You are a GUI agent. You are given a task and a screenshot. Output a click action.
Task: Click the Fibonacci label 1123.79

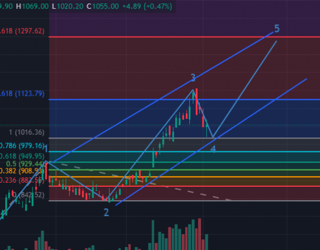(22, 93)
